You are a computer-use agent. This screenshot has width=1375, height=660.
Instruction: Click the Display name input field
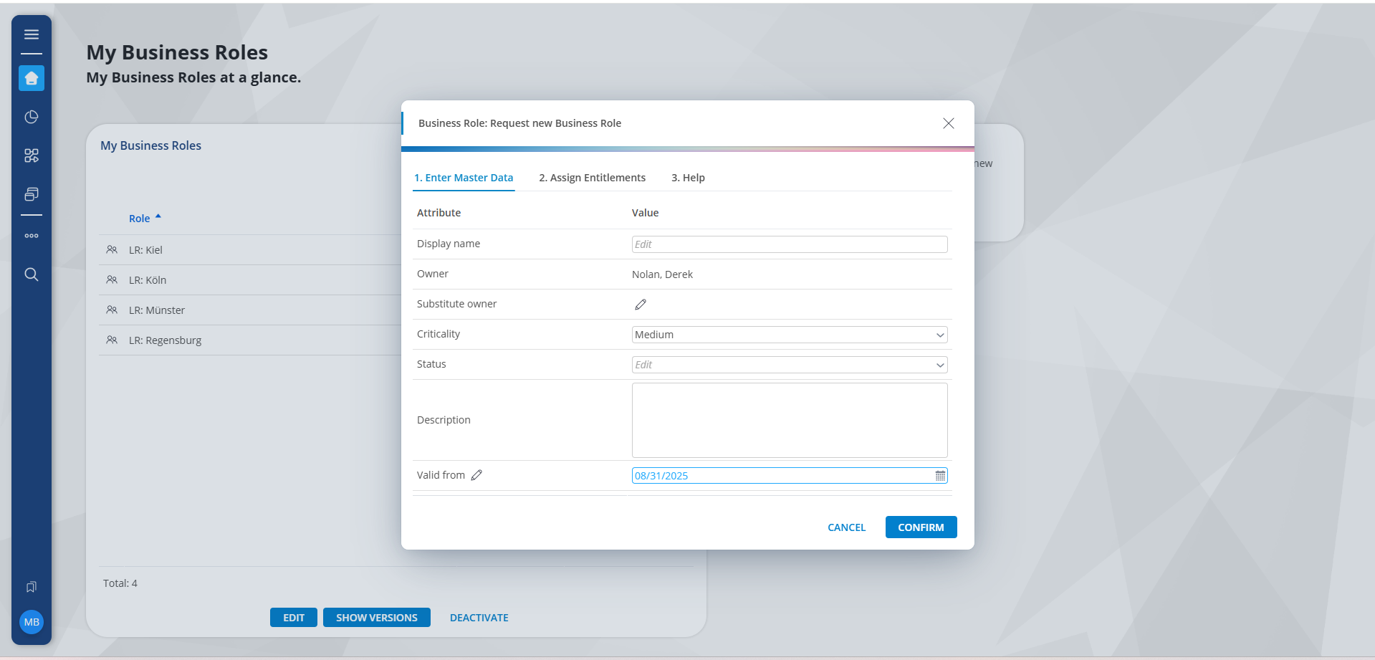[x=789, y=244]
